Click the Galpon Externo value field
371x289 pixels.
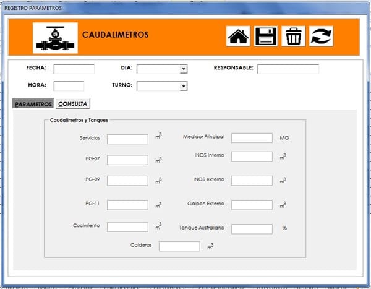252,205
